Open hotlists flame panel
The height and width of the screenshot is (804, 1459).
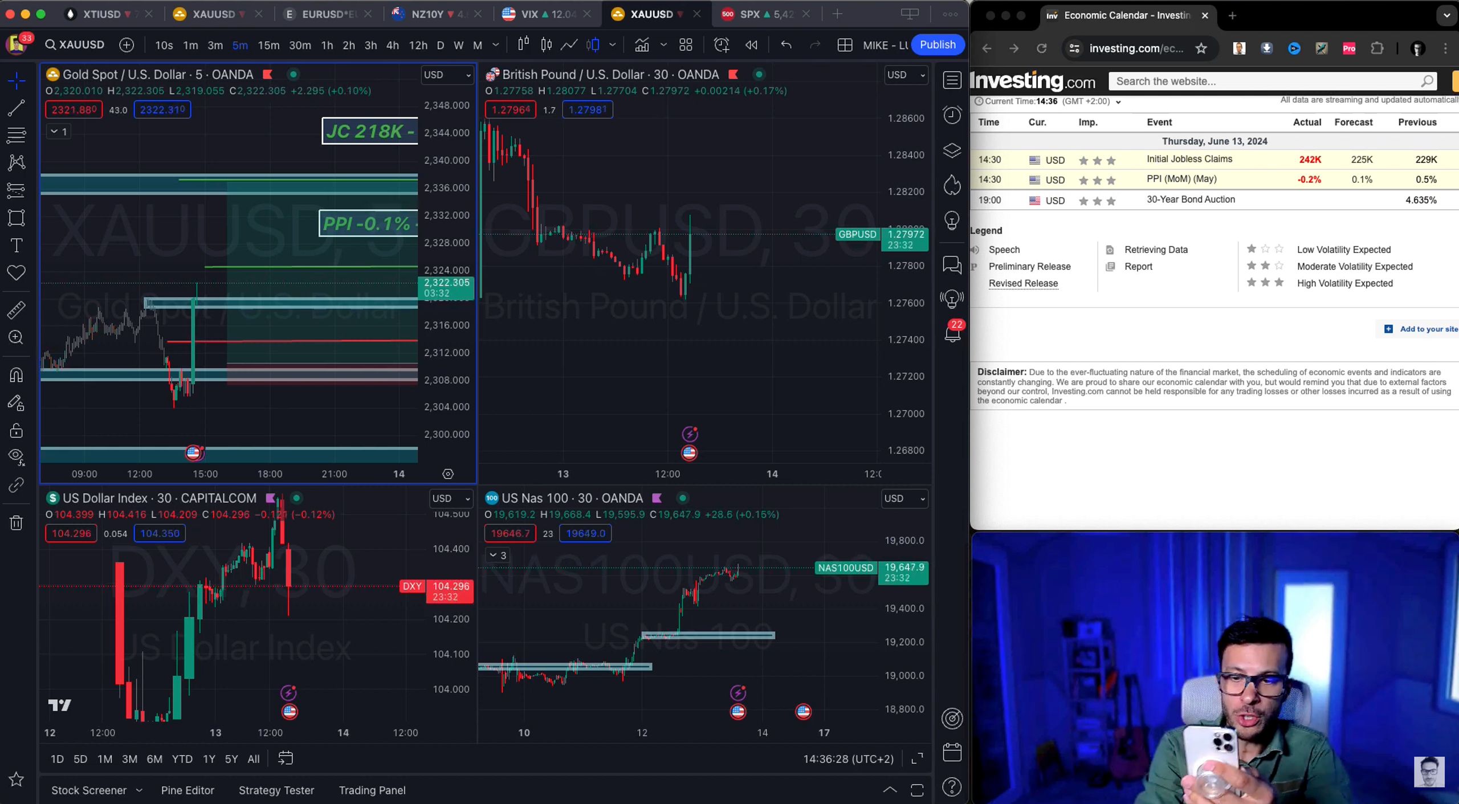point(952,185)
